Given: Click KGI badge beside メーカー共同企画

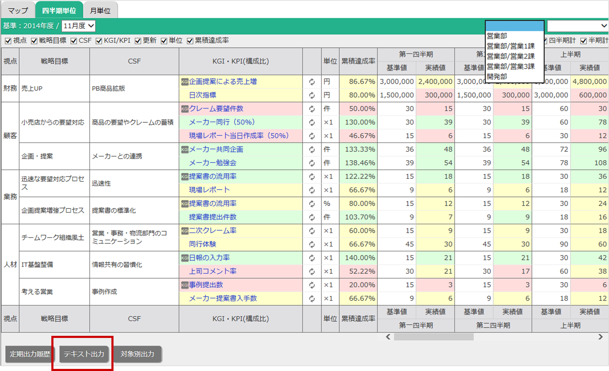Looking at the screenshot, I should 185,149.
